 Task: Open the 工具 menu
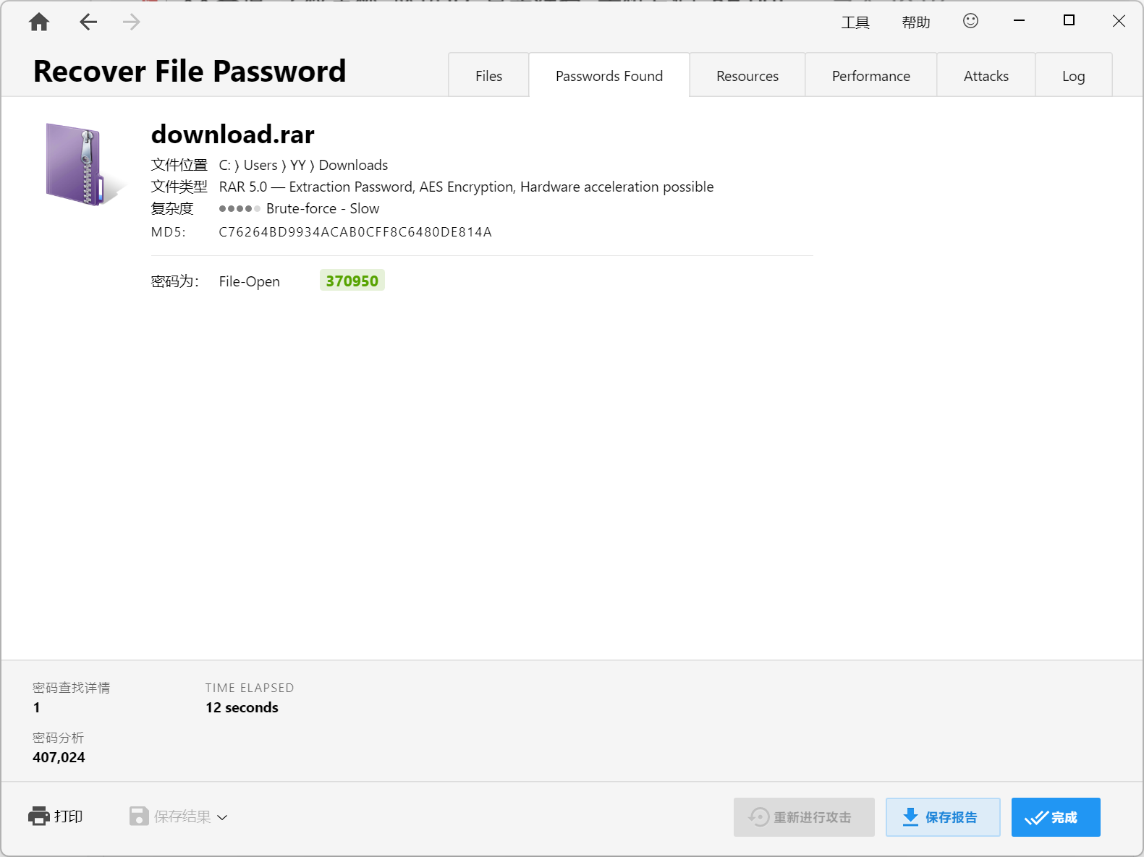[x=855, y=22]
